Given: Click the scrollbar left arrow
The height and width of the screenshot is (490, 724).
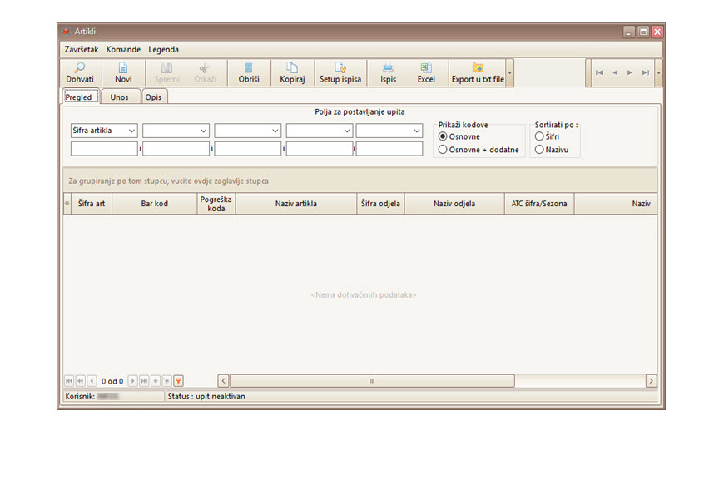Looking at the screenshot, I should [x=224, y=381].
